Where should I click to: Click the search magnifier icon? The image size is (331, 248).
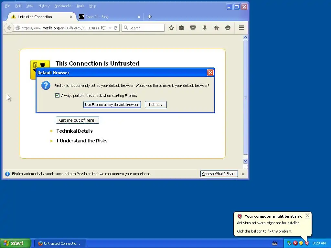[126, 28]
